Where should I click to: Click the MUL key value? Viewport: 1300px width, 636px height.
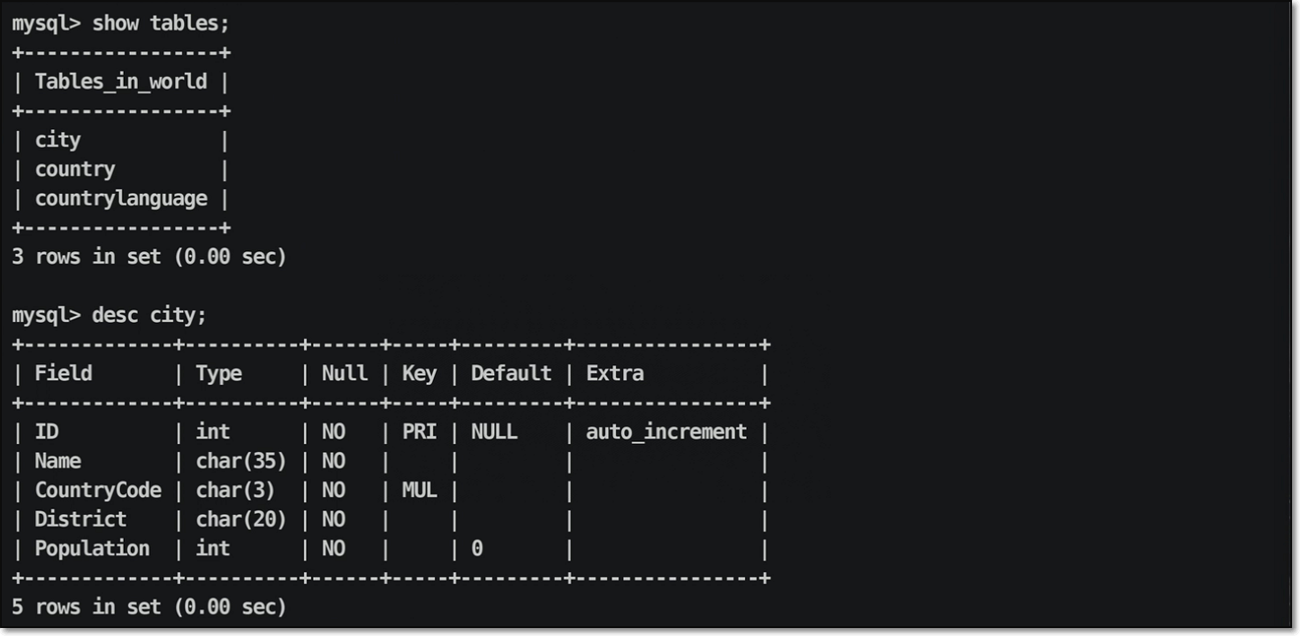point(419,491)
